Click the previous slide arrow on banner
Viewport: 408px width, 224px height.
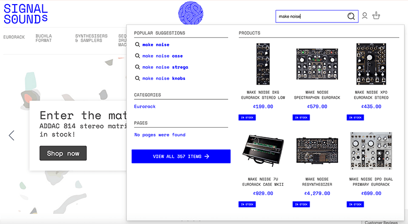pyautogui.click(x=11, y=135)
